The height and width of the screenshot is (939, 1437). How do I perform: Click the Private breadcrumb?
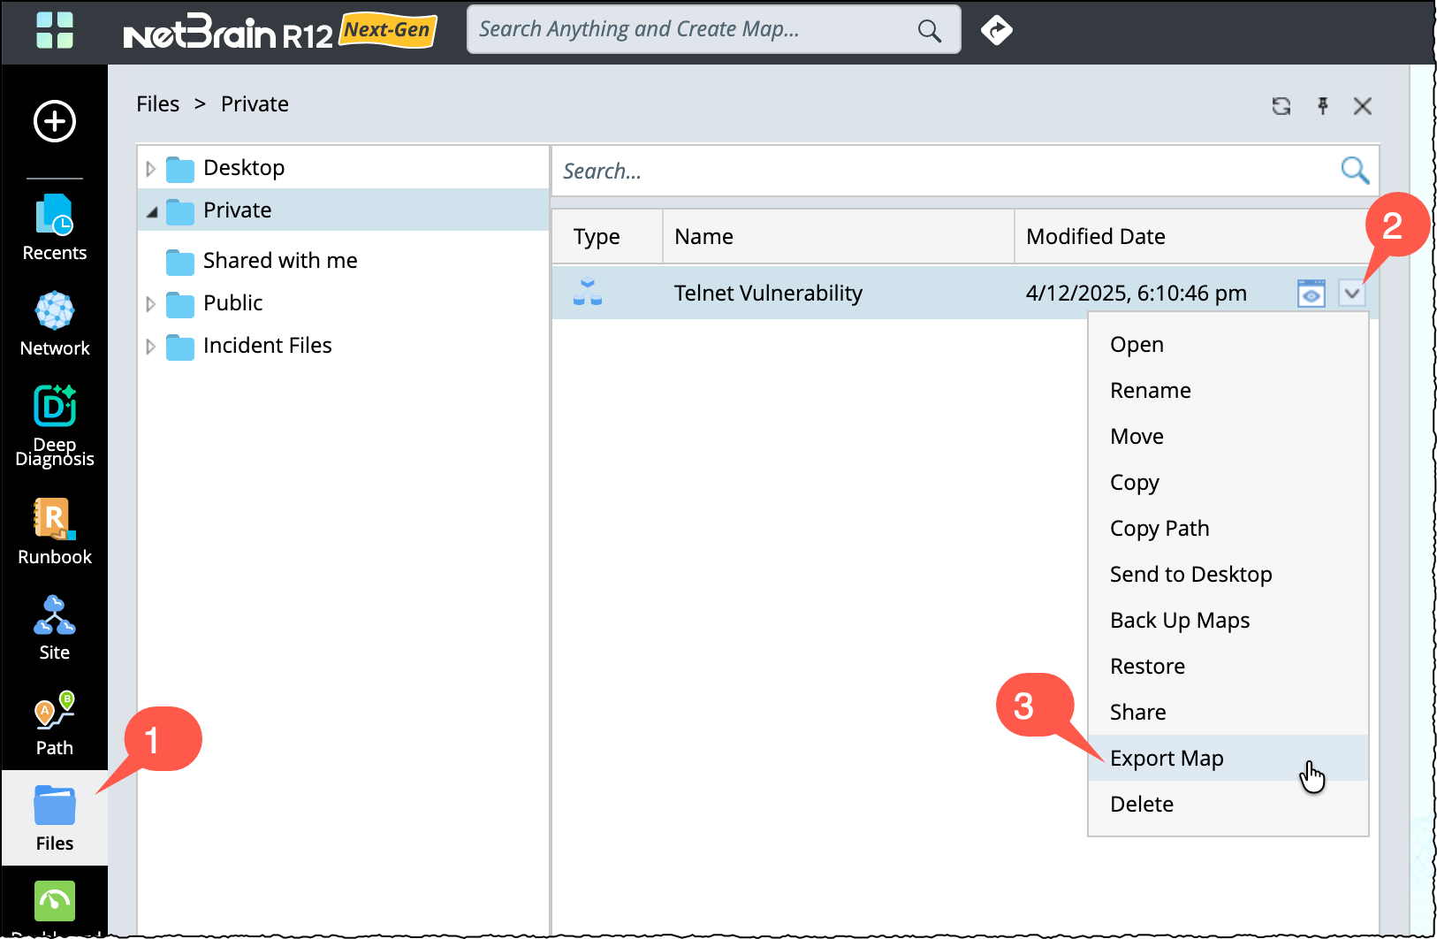coord(255,104)
